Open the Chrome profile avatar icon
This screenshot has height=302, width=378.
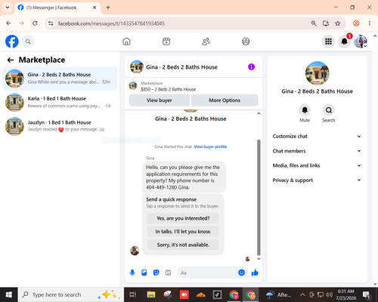point(356,23)
